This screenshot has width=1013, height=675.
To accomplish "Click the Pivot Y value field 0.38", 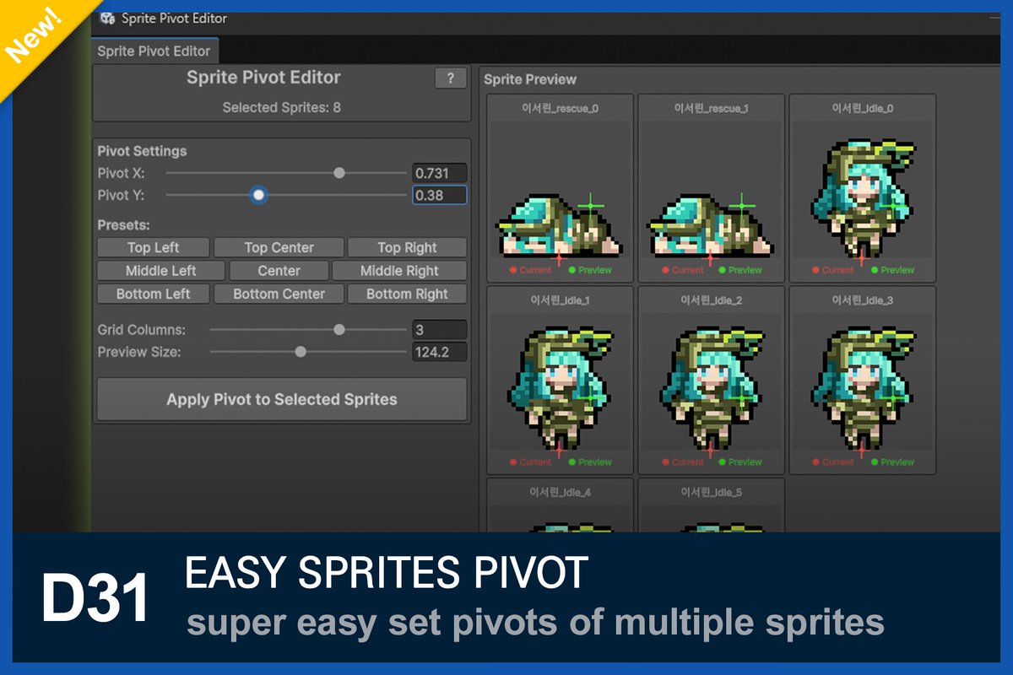I will click(x=439, y=195).
